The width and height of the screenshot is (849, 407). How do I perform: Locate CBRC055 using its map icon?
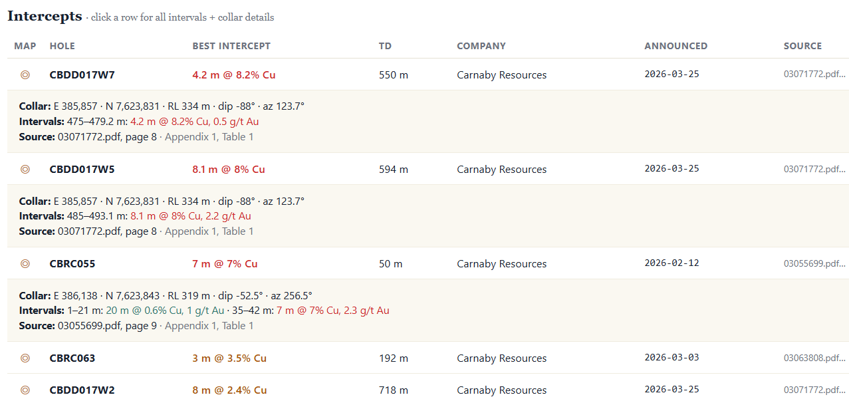point(25,264)
